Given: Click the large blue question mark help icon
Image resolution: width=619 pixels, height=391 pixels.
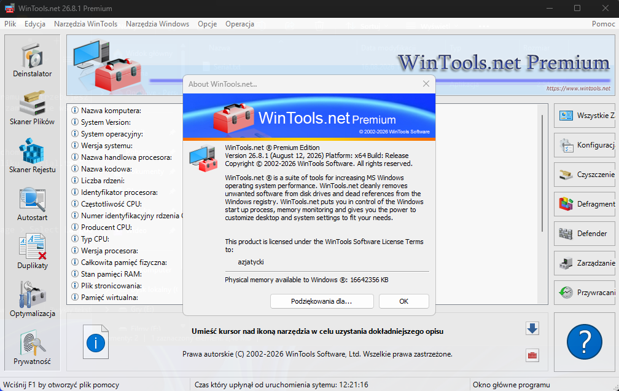Looking at the screenshot, I should tap(584, 342).
